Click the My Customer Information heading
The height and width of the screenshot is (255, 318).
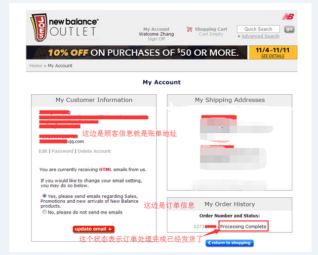[x=94, y=100]
